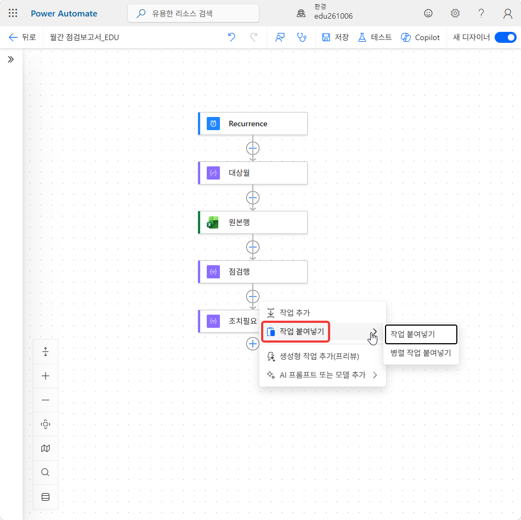The width and height of the screenshot is (521, 520).
Task: Add a step between 원본행 and 점검행
Action: pos(253,247)
